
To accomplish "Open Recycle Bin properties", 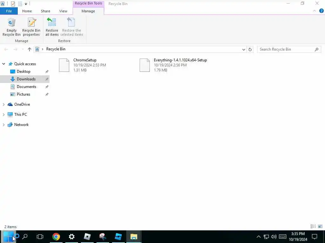I will click(31, 27).
